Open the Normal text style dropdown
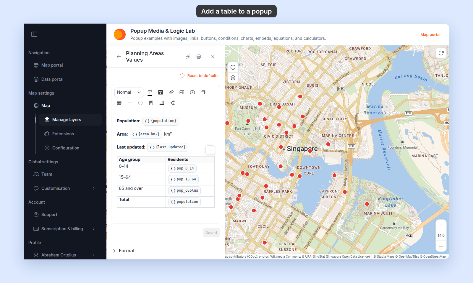 click(129, 92)
